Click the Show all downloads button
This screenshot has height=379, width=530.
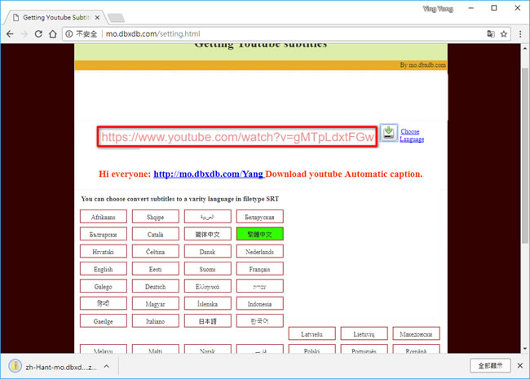[490, 365]
